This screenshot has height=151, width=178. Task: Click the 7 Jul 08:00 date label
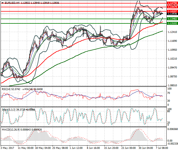(x=162, y=148)
